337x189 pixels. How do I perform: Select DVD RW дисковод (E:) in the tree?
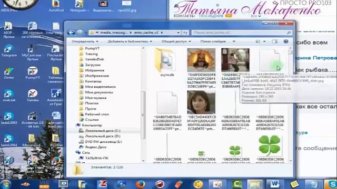pos(103,142)
